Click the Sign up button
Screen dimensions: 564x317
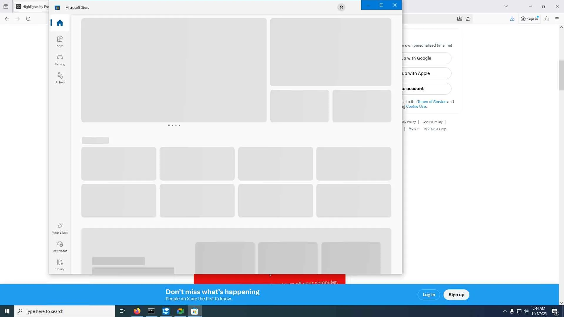(x=456, y=295)
